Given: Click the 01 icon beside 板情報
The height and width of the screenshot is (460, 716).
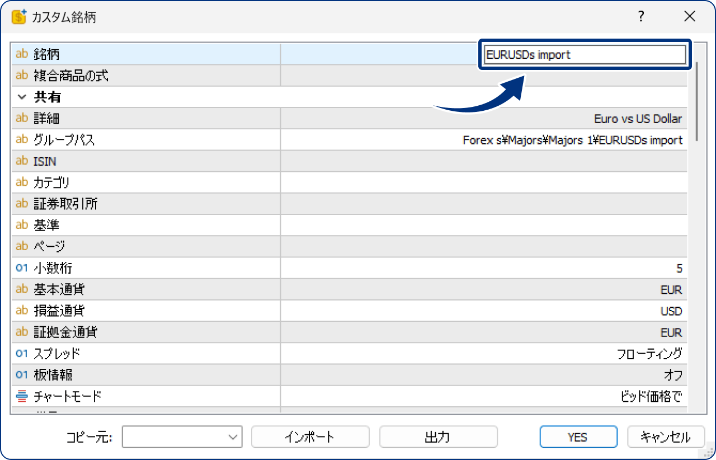Looking at the screenshot, I should tap(22, 375).
